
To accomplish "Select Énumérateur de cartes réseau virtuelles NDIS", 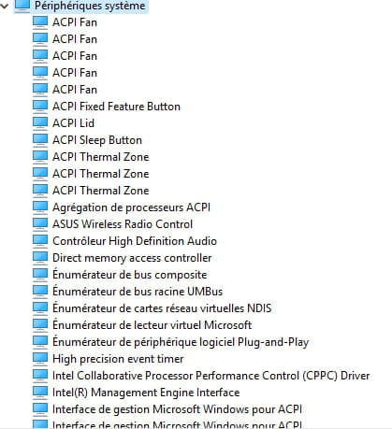I will point(162,308).
